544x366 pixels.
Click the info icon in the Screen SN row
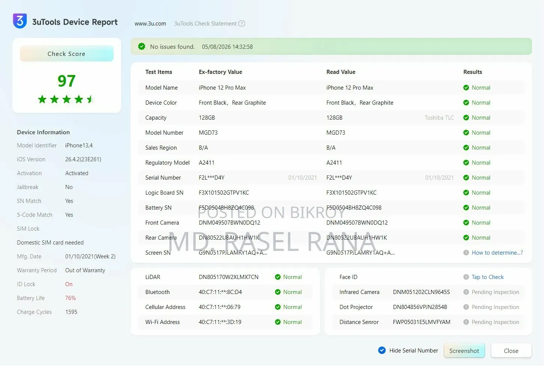coord(466,253)
